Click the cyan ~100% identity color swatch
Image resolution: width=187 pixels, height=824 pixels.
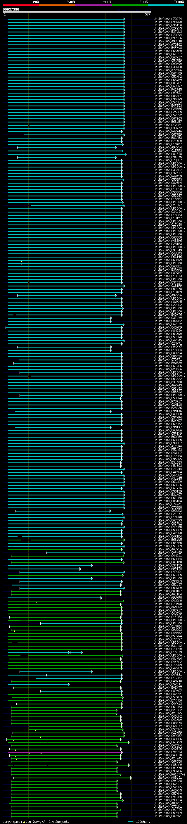166,5
